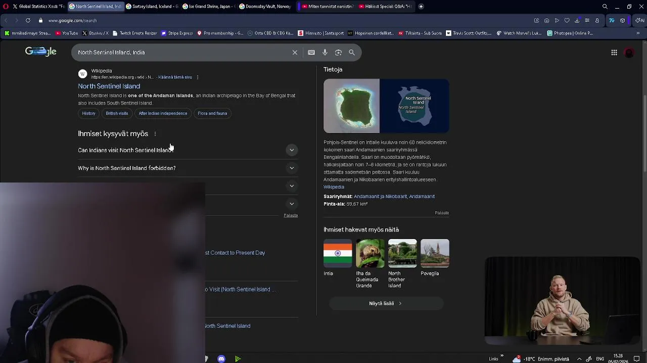Open Discord from the taskbar
The width and height of the screenshot is (647, 363).
(x=221, y=359)
